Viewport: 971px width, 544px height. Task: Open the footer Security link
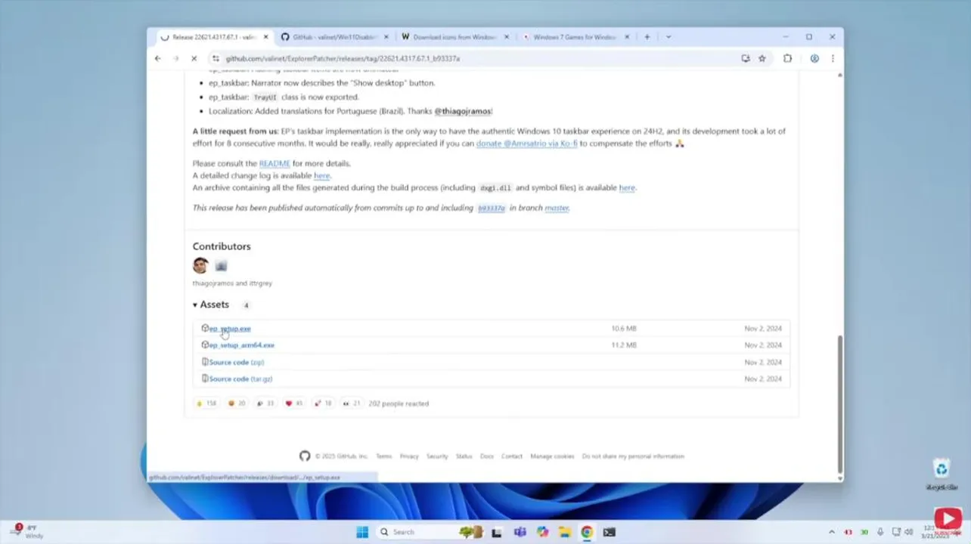pos(437,456)
